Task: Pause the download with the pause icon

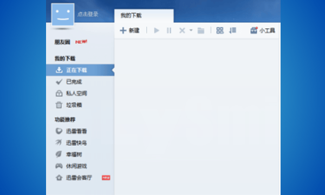Action: click(x=169, y=30)
